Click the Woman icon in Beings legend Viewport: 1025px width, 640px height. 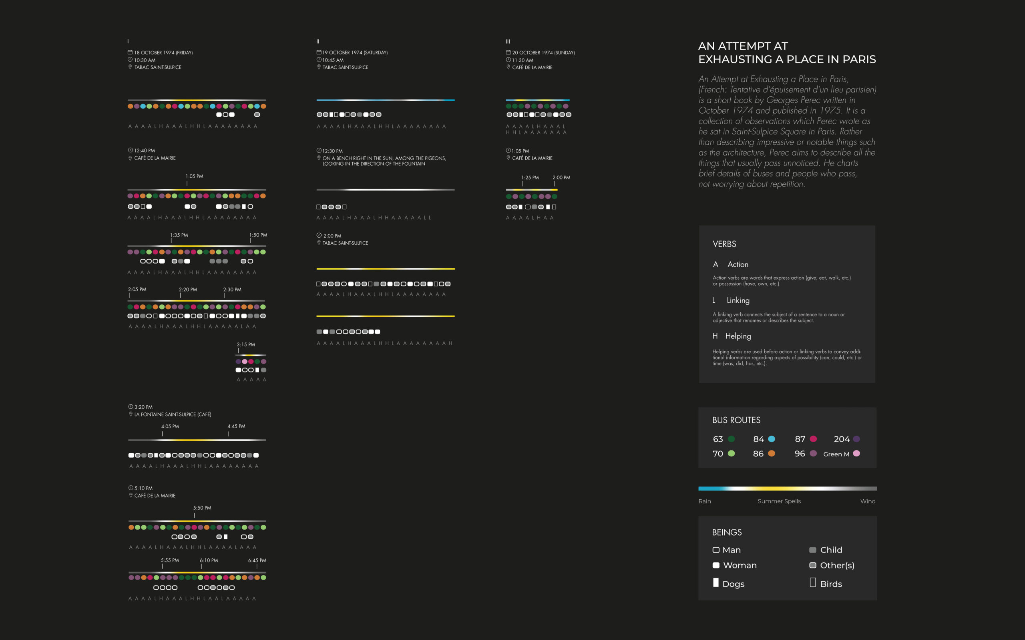tap(716, 565)
